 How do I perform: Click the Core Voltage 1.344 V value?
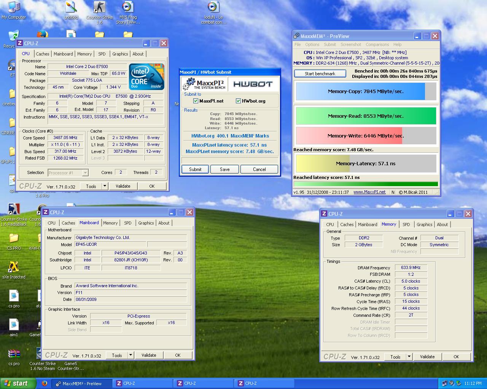(x=114, y=87)
